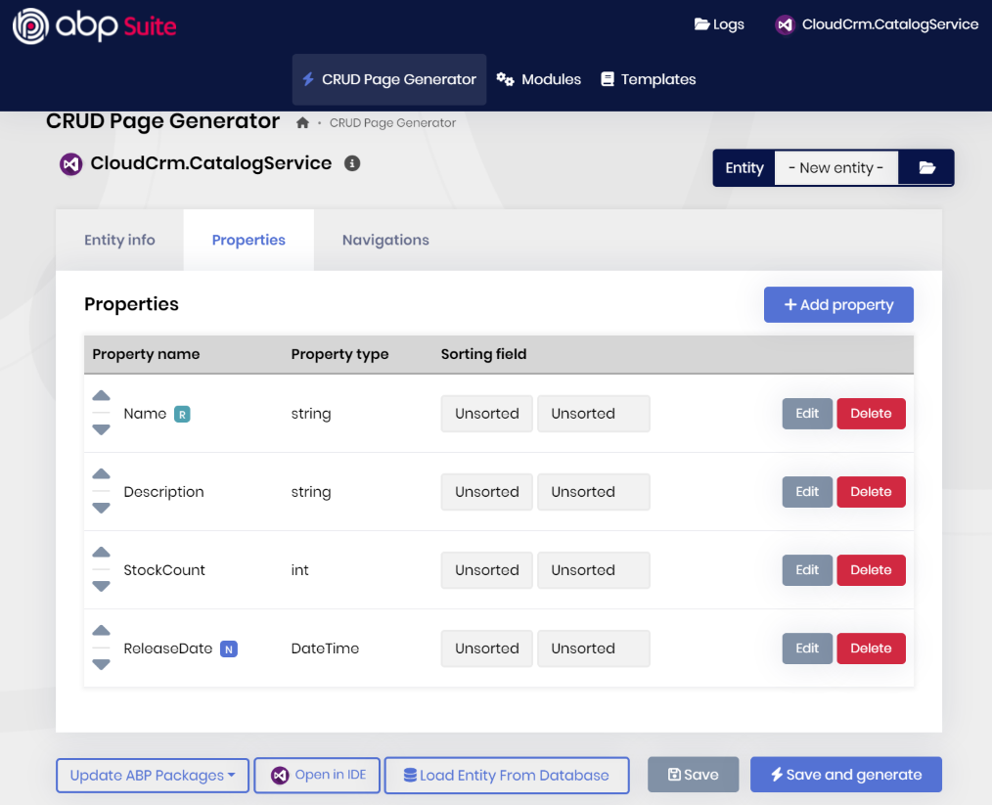
Task: Click the home icon in breadcrumb
Action: coord(303,123)
